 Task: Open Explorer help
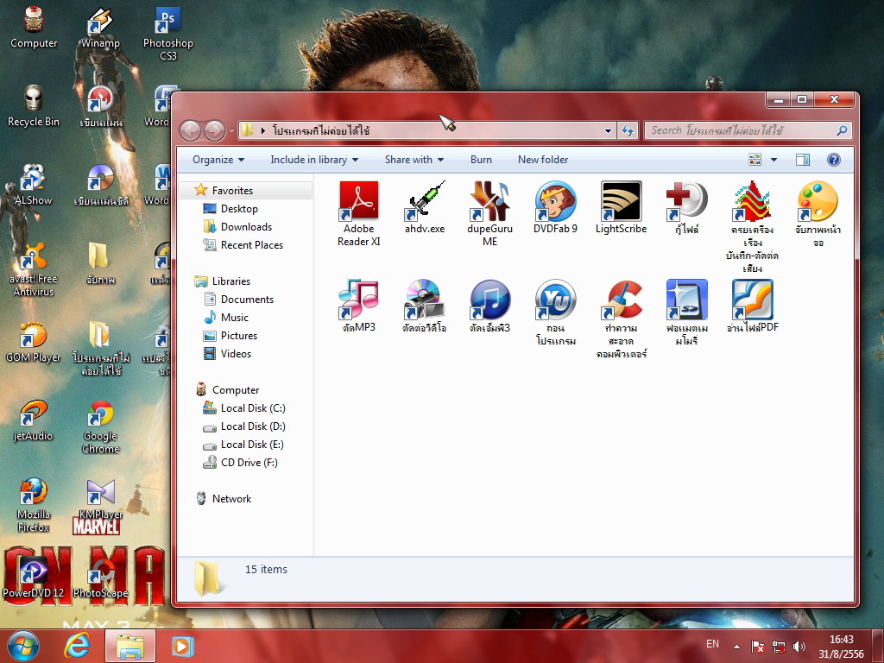tap(833, 160)
